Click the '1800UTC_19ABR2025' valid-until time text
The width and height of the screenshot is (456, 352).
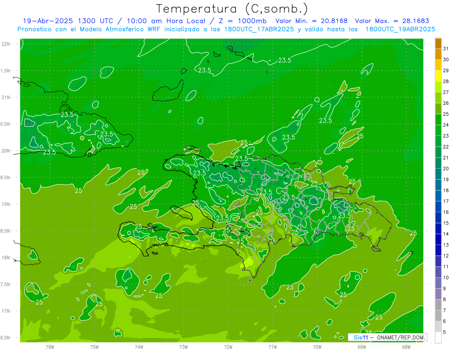pyautogui.click(x=400, y=29)
